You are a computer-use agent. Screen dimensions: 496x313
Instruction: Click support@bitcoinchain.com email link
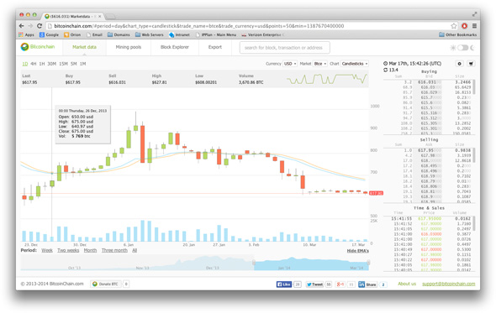point(449,284)
